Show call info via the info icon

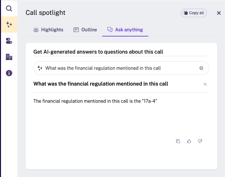point(9,73)
